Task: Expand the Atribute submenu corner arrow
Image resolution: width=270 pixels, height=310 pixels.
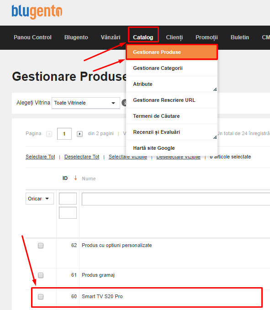Action: (215, 89)
